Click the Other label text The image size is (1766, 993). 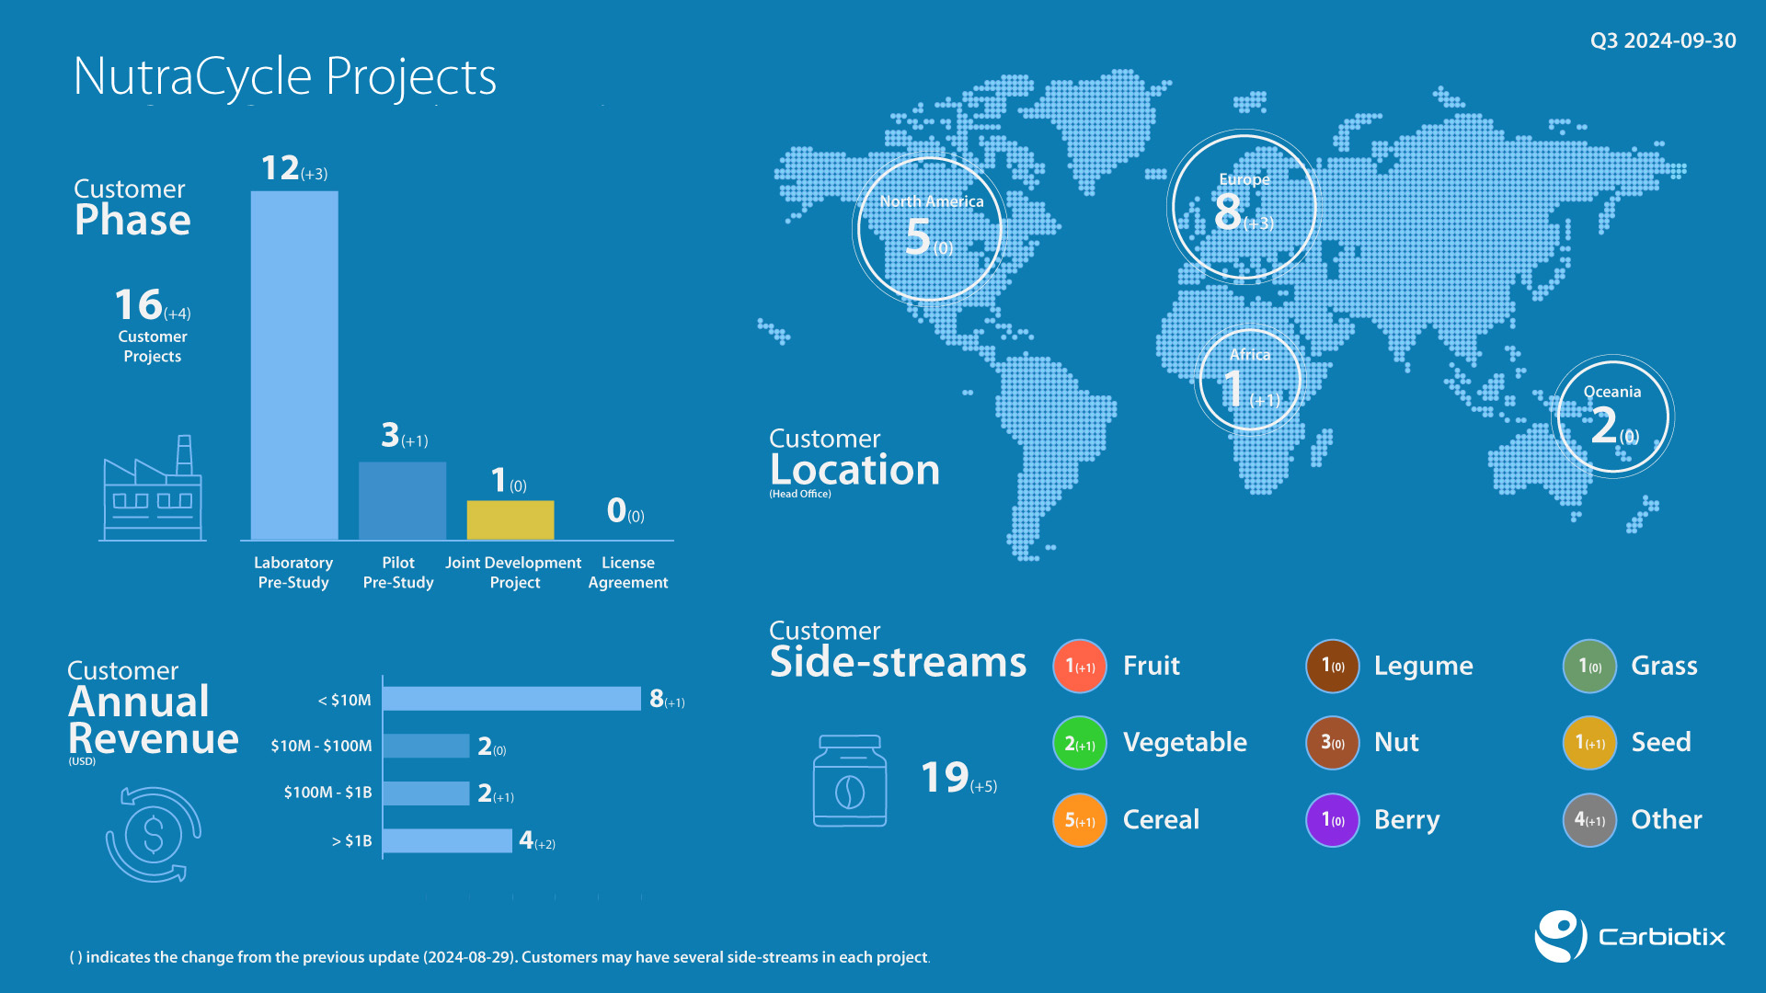click(x=1667, y=820)
